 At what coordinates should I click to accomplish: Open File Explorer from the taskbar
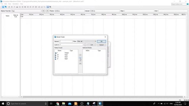(x=64, y=103)
